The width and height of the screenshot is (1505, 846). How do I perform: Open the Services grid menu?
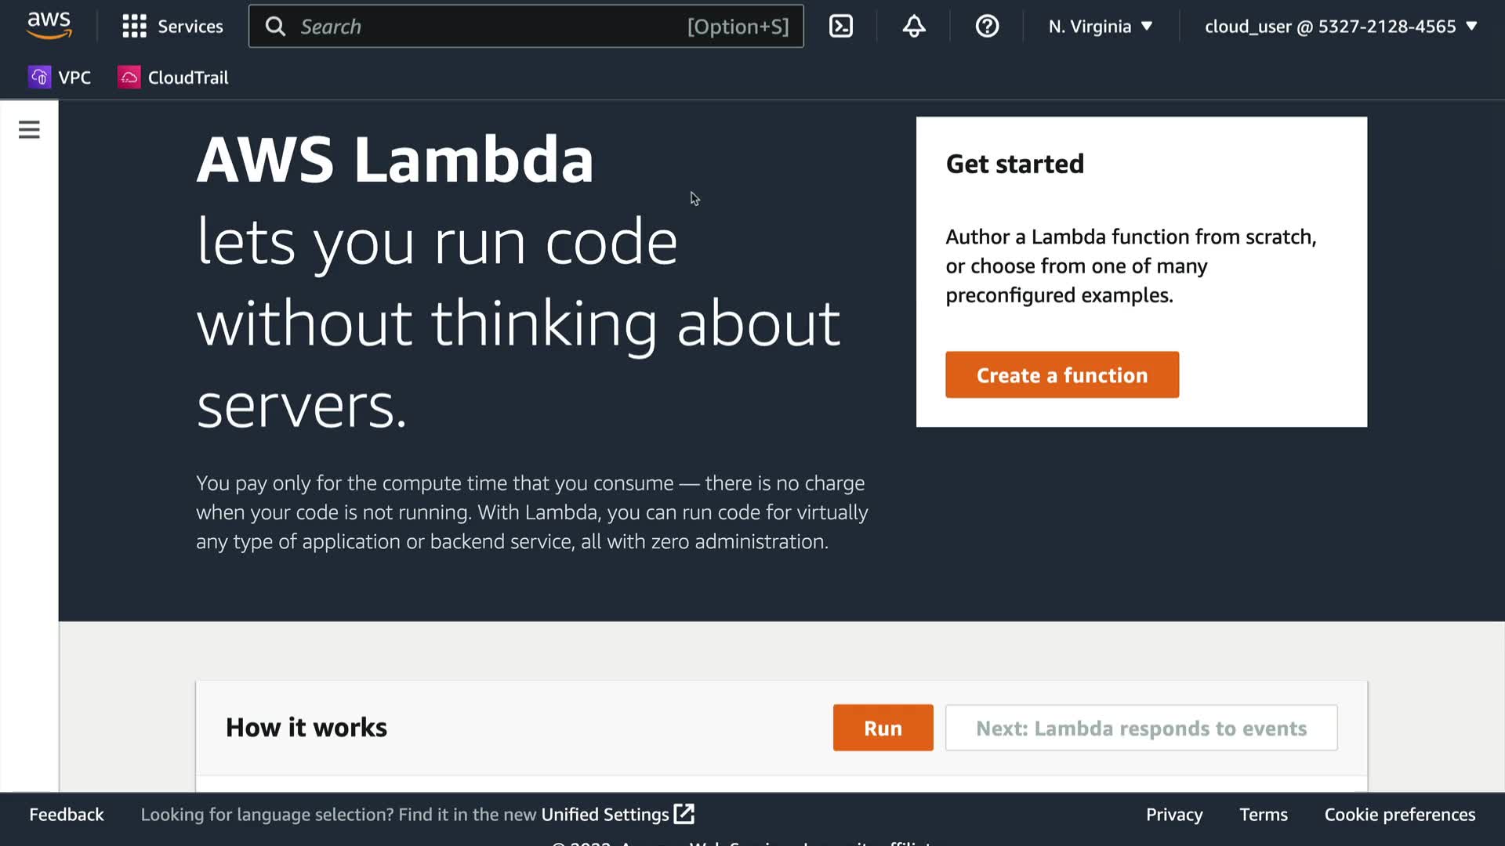(134, 27)
